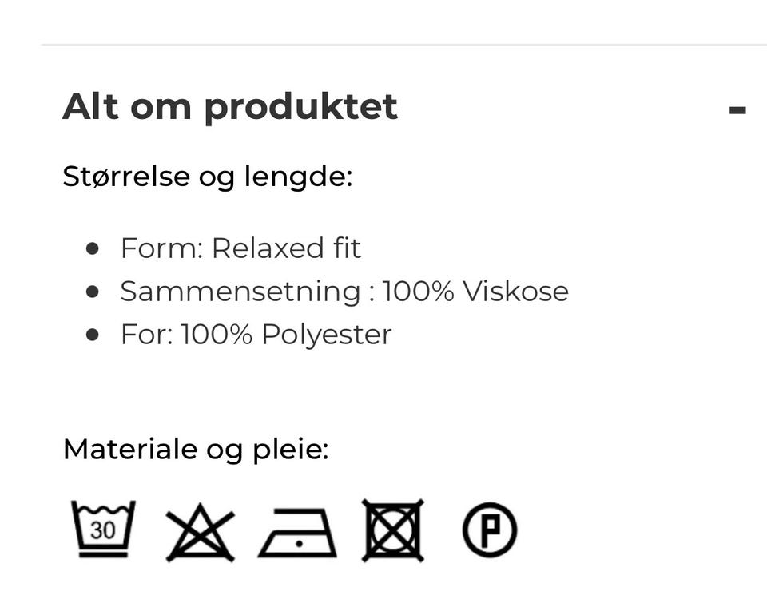Click the Størrelse og lengde label
The height and width of the screenshot is (595, 767).
click(x=208, y=177)
